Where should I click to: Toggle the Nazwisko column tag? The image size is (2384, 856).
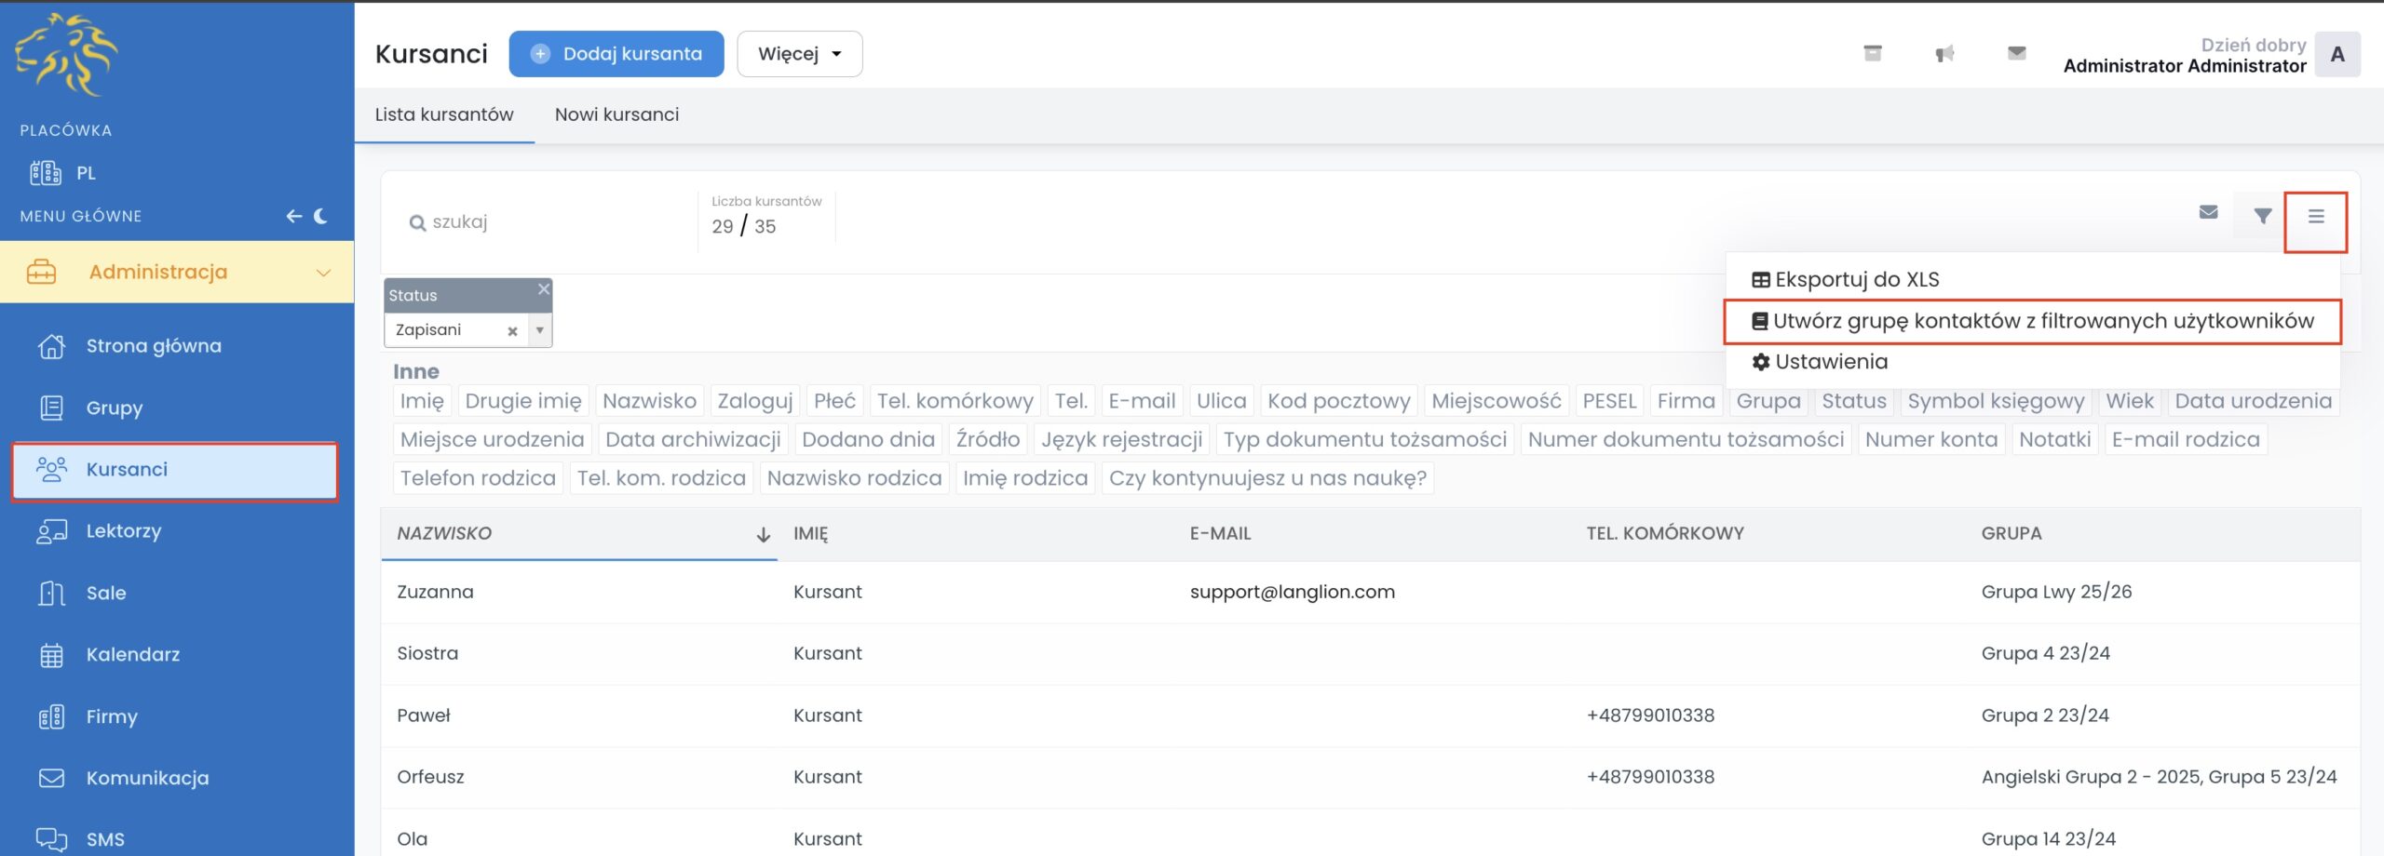[648, 401]
